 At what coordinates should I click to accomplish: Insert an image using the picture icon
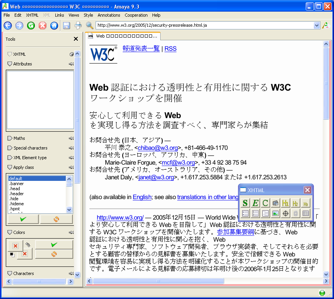(x=275, y=213)
